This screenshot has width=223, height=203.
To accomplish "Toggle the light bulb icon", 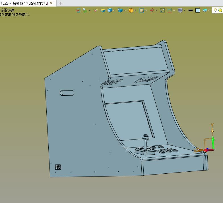I will coord(215,10).
